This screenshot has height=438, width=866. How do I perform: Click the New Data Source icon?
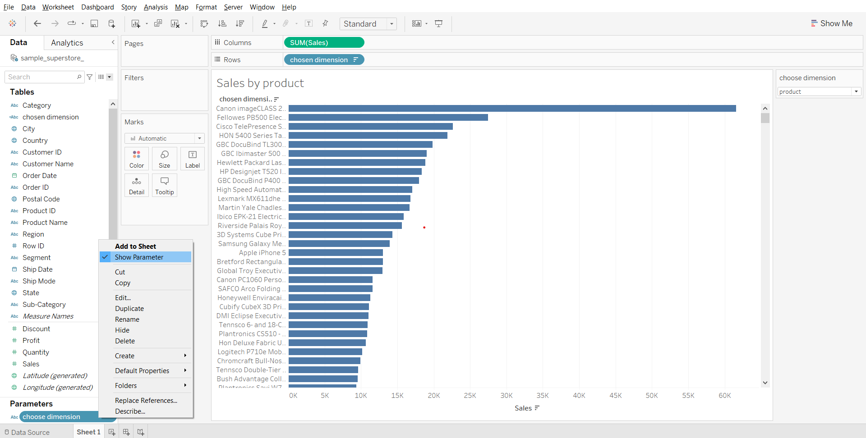pyautogui.click(x=111, y=24)
